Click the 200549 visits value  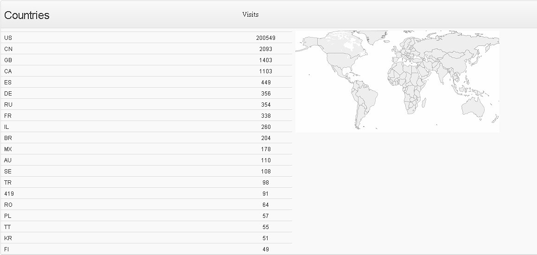click(266, 38)
